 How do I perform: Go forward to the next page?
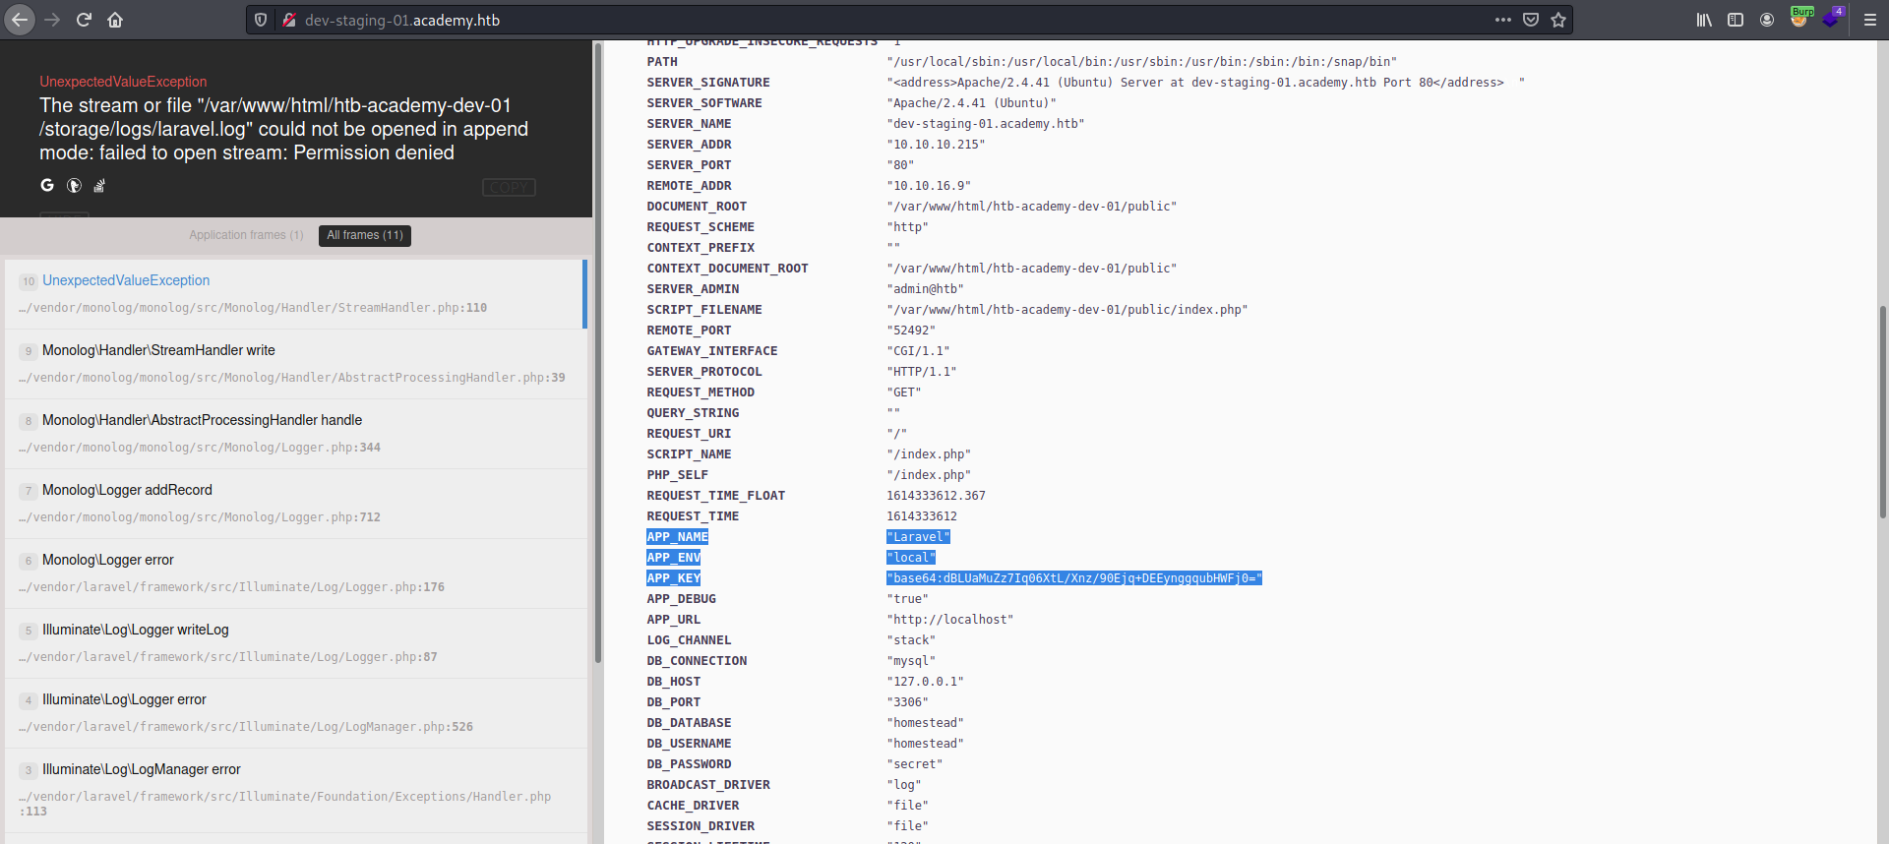pos(52,20)
